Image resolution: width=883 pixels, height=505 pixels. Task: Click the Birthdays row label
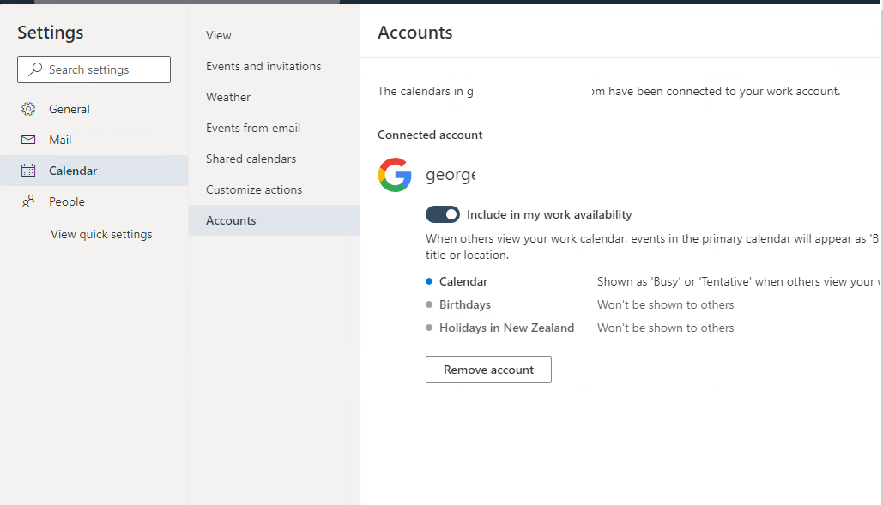(465, 304)
